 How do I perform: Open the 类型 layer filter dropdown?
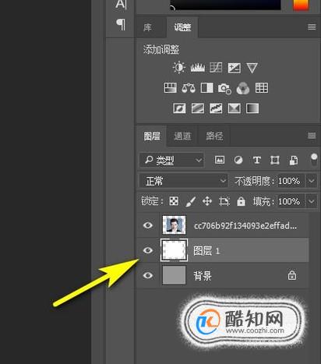click(x=171, y=161)
